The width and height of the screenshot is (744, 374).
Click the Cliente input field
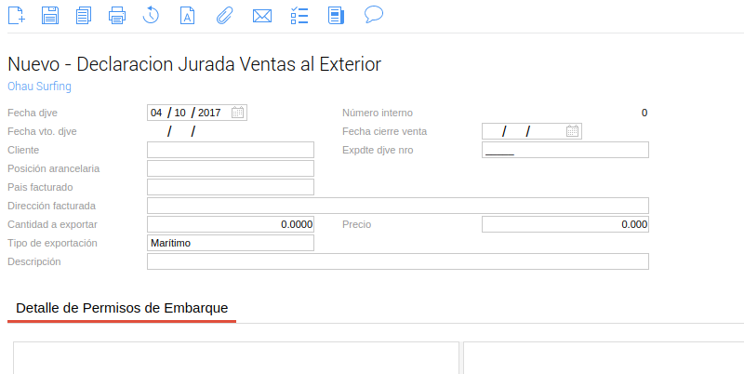pyautogui.click(x=231, y=150)
